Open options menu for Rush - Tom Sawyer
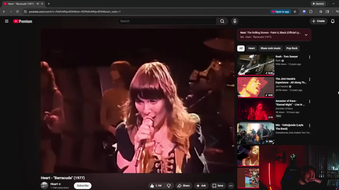This screenshot has width=339, height=190. (310, 57)
